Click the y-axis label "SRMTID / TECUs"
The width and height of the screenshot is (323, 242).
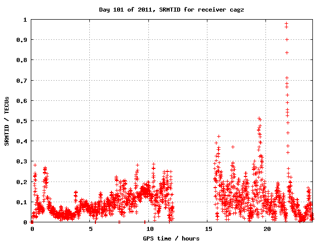tap(7, 121)
